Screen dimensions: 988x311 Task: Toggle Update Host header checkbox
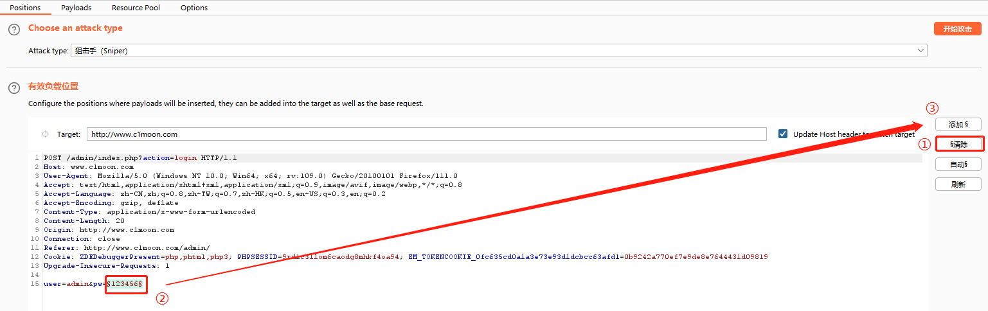782,134
